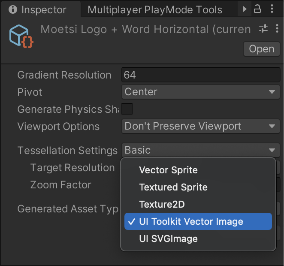Choose the Textured Sprite option
The image size is (284, 266).
click(173, 187)
